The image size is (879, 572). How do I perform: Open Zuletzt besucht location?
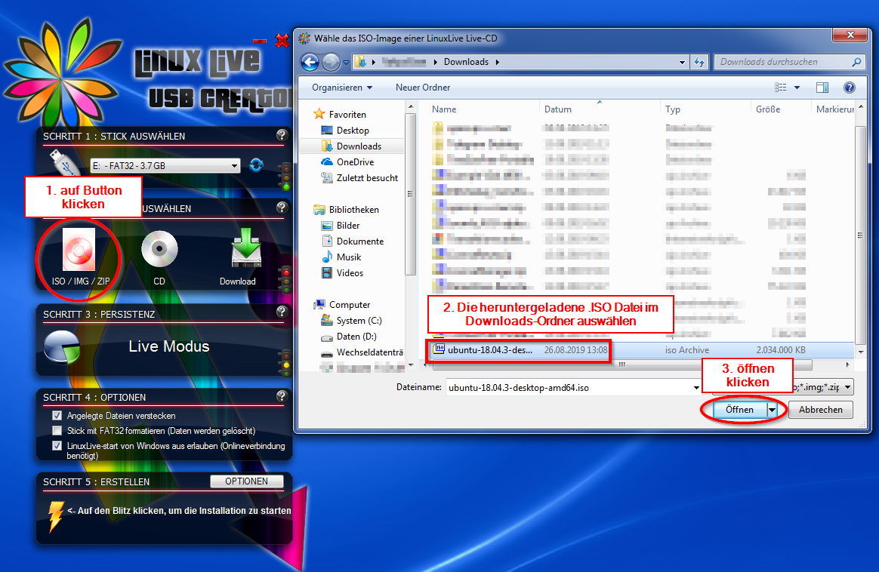[367, 177]
